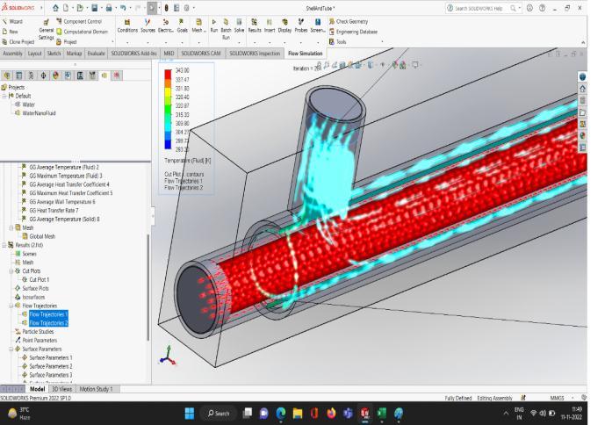Click the Insert results tool
Image resolution: width=612 pixels, height=425 pixels.
[270, 25]
